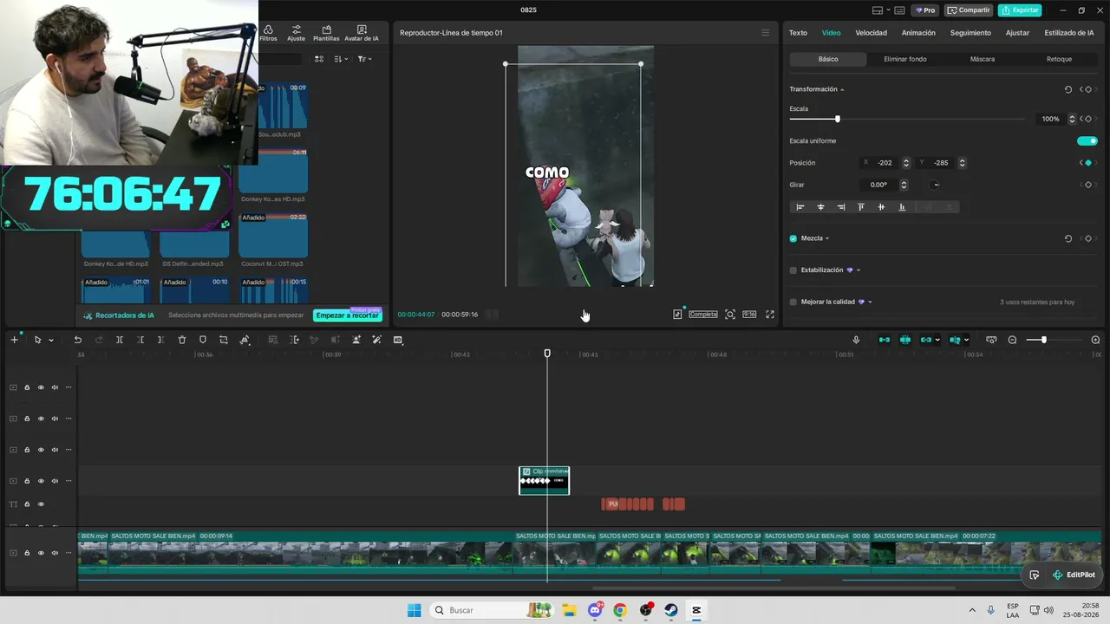Open the Eliminar fondo sub-tab
The image size is (1110, 624).
point(905,59)
